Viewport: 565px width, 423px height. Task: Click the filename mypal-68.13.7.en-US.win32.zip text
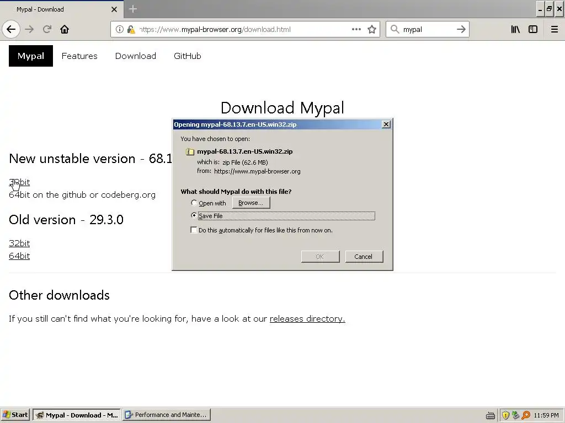(244, 151)
